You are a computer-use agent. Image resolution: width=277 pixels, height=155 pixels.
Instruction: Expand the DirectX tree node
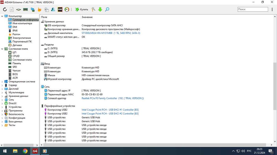2,103
